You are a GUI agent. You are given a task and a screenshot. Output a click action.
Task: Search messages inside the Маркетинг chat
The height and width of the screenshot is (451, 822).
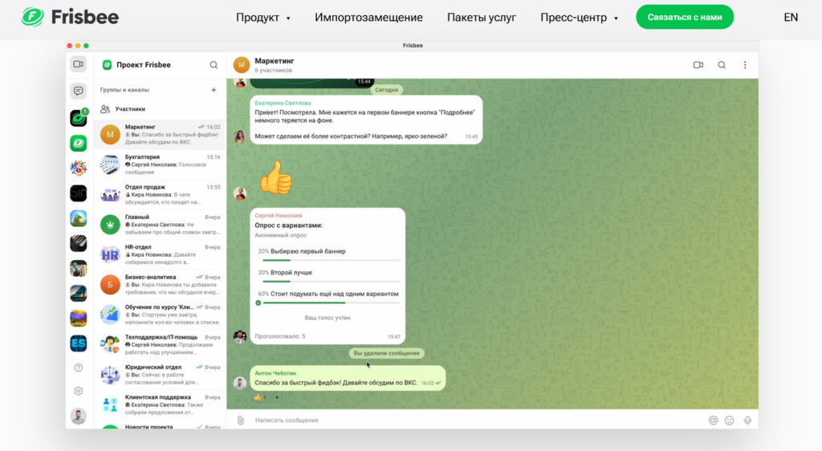tap(722, 65)
